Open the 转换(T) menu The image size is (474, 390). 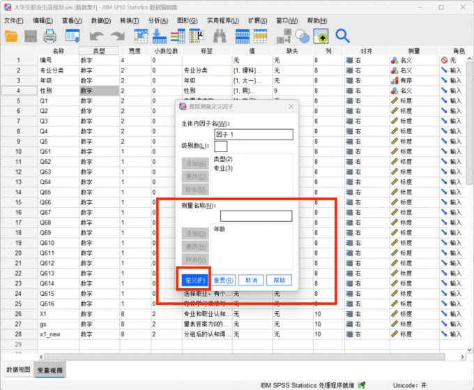tap(130, 20)
